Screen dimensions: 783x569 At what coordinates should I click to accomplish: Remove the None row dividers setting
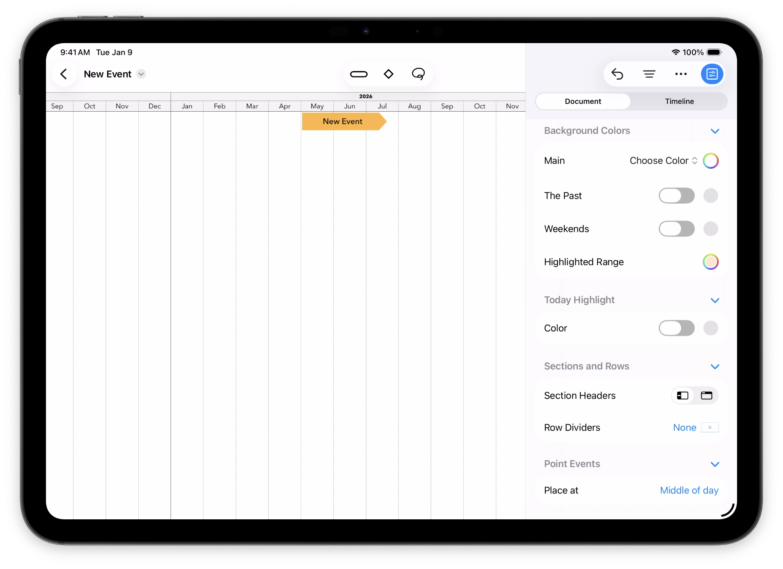710,427
